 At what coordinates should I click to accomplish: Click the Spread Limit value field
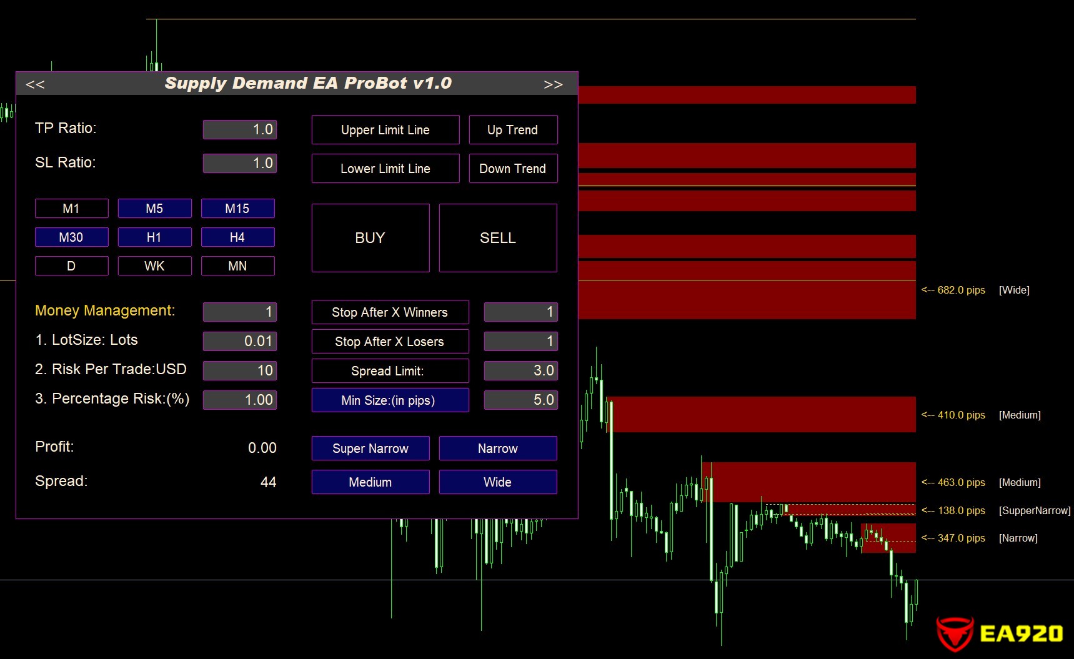(520, 370)
